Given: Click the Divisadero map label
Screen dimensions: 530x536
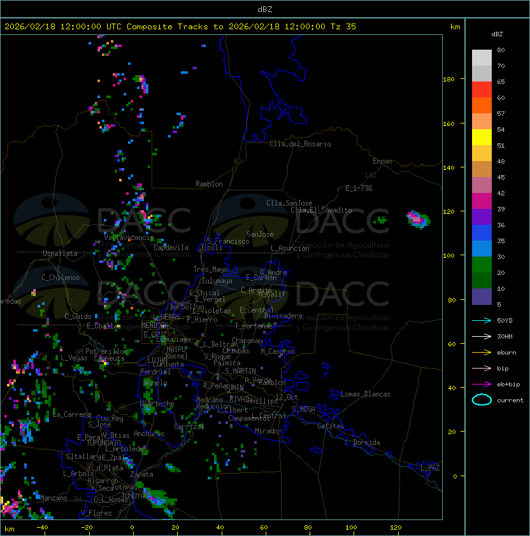Looking at the screenshot, I should [x=283, y=316].
